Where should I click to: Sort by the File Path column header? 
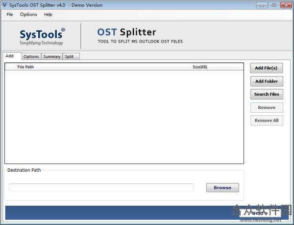pyautogui.click(x=102, y=67)
